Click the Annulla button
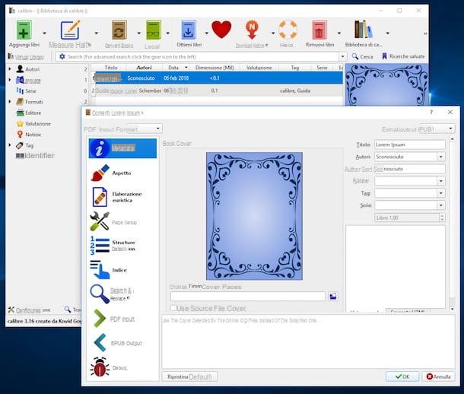This screenshot has height=394, width=464. 439,377
